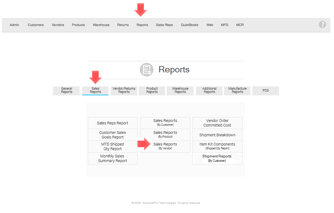Switch to the General Reports tab
Viewport: 334px width, 213px height.
(x=66, y=91)
